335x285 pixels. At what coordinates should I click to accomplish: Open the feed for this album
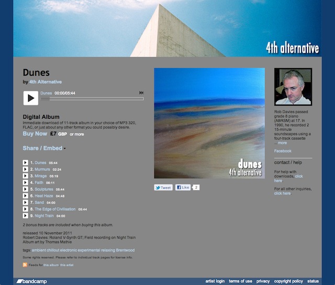[51, 265]
